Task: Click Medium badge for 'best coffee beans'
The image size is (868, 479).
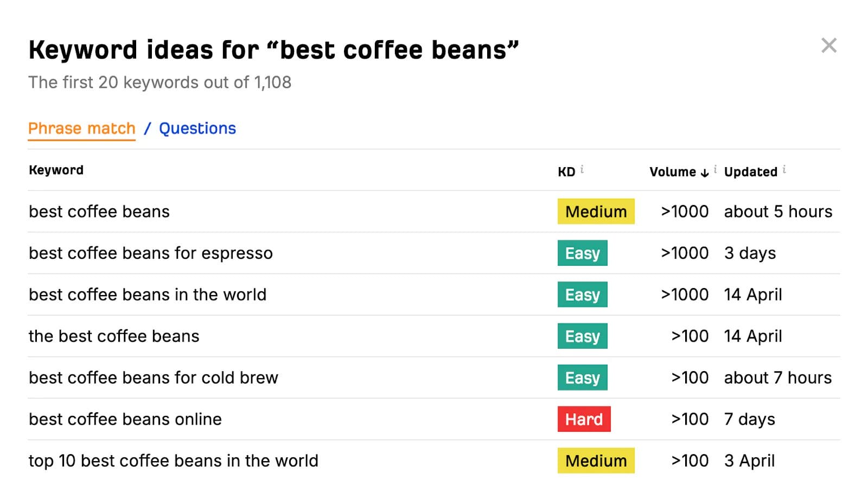Action: [x=596, y=212]
